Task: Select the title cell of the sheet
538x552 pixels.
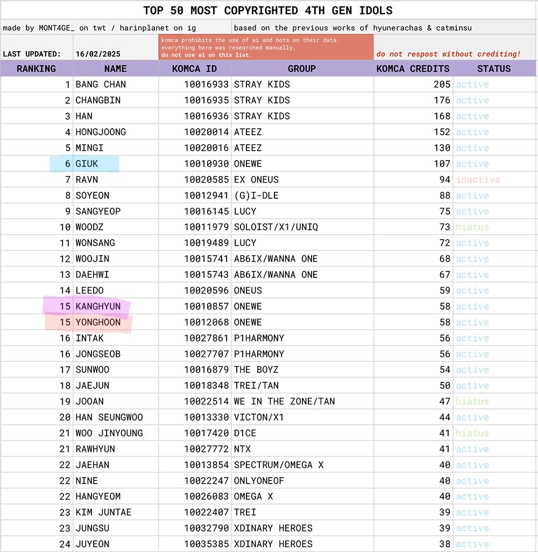Action: point(268,10)
